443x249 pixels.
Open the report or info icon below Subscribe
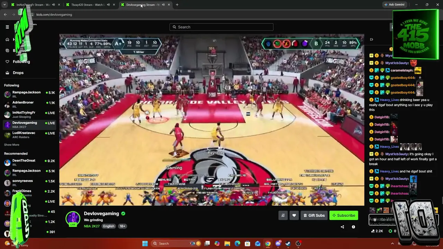(x=353, y=227)
